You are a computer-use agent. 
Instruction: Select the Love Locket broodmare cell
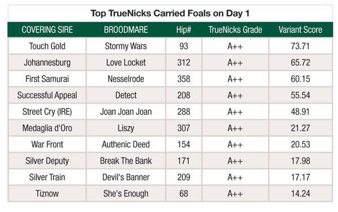(x=126, y=62)
